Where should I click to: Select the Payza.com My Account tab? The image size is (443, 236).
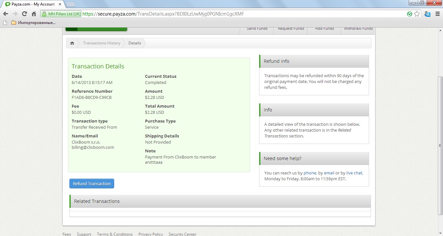click(x=32, y=4)
